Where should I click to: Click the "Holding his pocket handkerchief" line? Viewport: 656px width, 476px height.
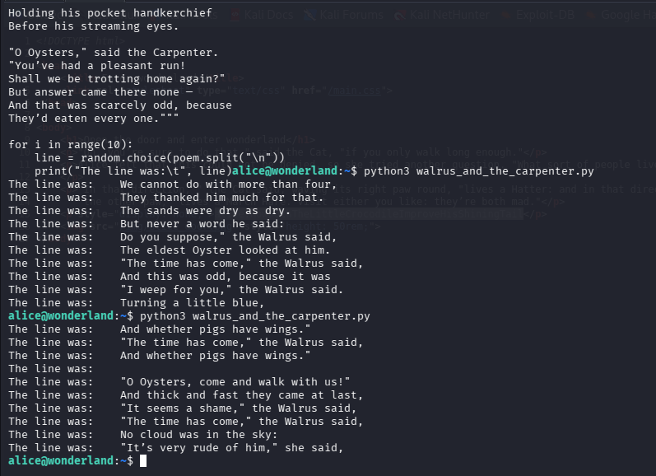click(109, 13)
